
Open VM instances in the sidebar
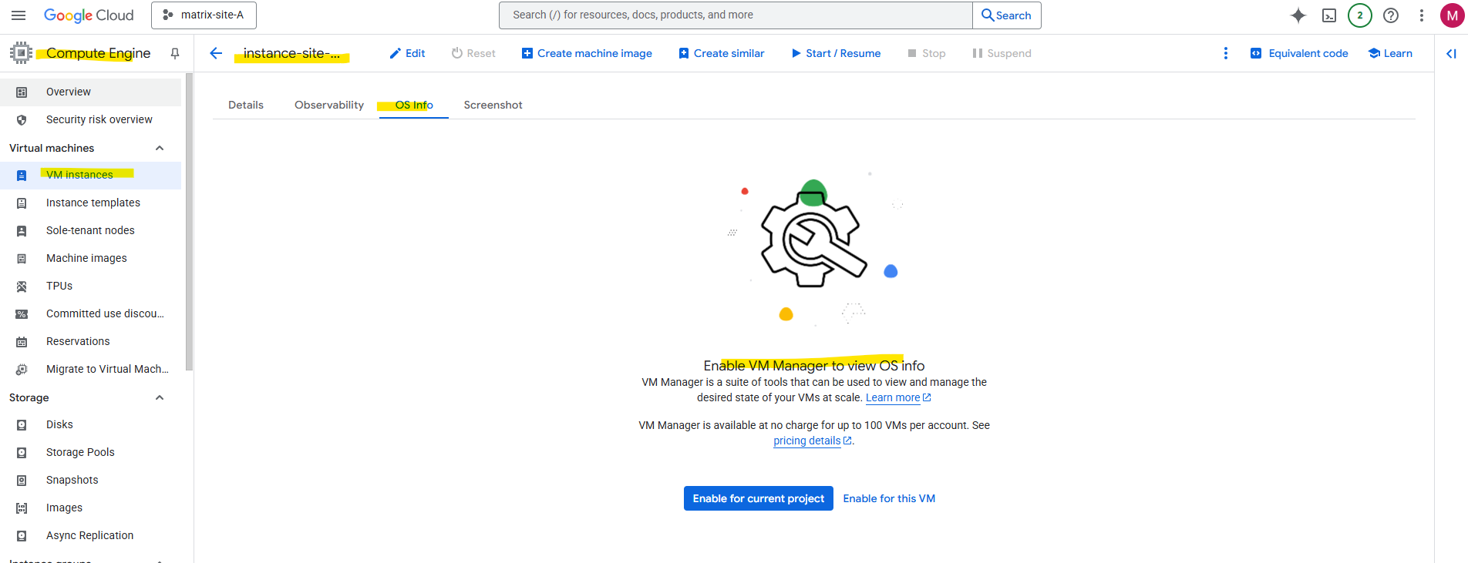pyautogui.click(x=91, y=175)
